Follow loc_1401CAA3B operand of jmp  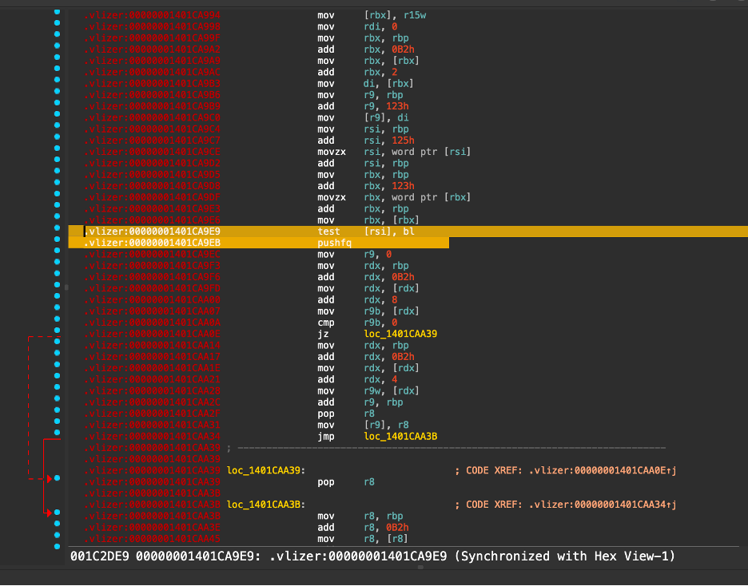(400, 437)
